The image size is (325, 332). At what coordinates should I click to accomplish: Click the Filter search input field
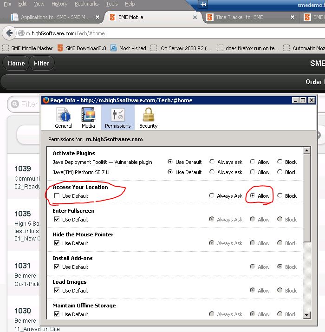(24, 104)
